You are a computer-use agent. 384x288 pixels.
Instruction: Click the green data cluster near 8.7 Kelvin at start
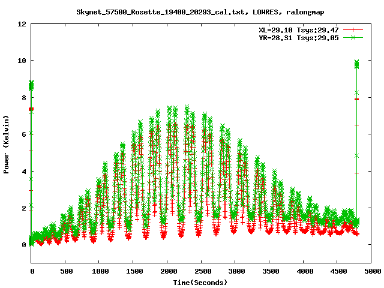(31, 85)
